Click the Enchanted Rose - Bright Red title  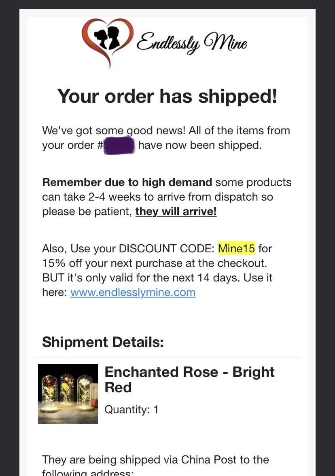[189, 379]
